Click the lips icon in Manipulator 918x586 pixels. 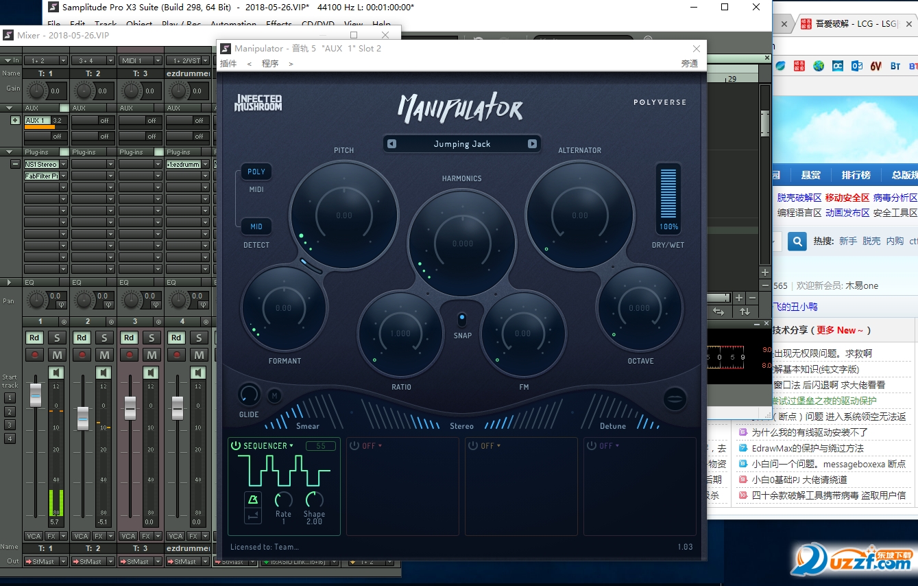point(675,399)
